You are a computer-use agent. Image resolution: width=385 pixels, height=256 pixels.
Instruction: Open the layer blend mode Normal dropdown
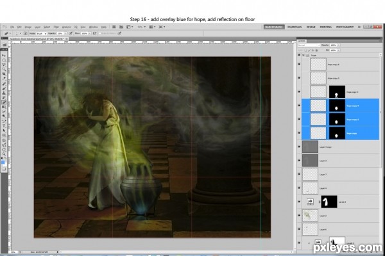tap(309, 45)
